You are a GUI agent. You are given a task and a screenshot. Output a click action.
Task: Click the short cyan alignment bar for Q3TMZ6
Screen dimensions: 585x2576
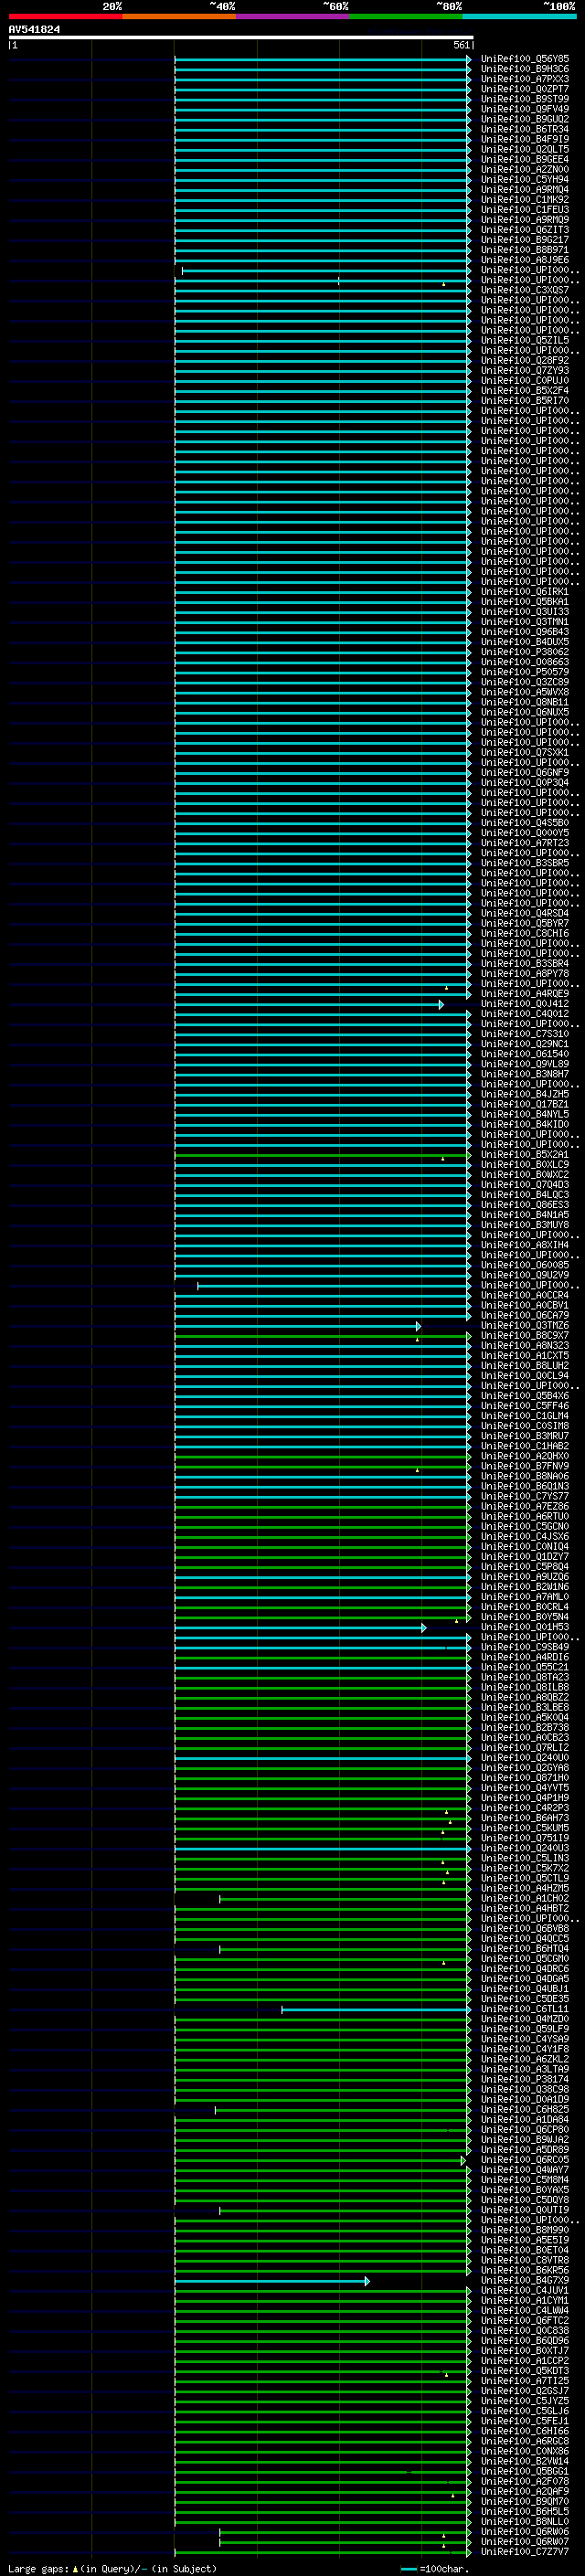tap(297, 1326)
